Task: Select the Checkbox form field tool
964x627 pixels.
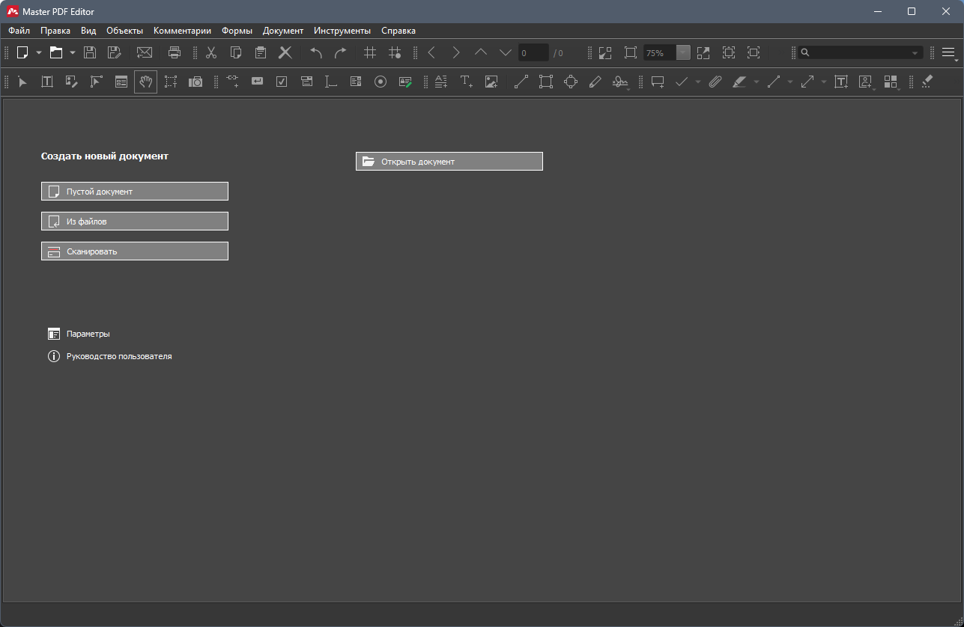Action: tap(282, 82)
